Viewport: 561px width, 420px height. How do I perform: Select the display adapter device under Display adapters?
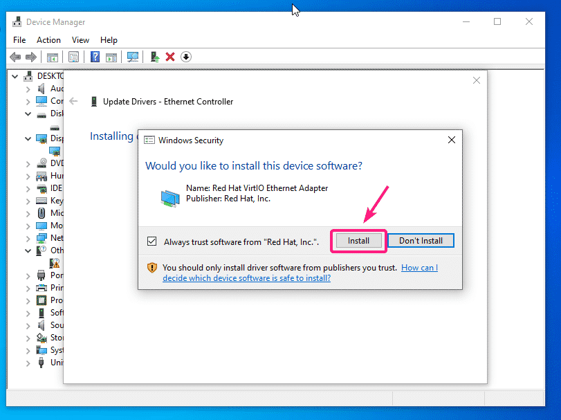(55, 151)
